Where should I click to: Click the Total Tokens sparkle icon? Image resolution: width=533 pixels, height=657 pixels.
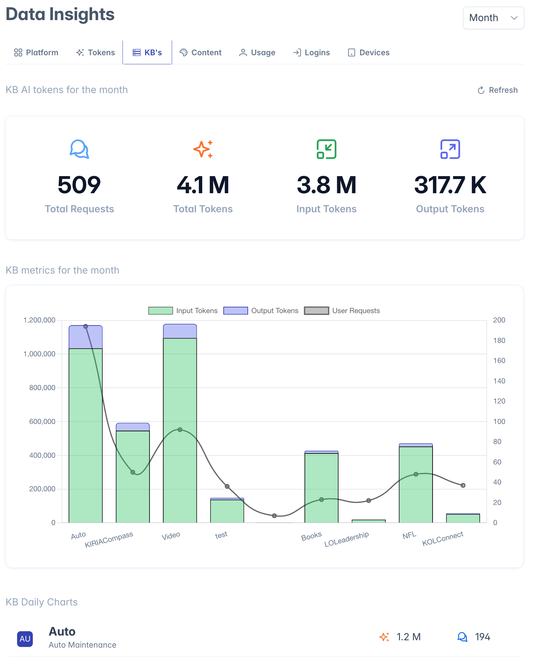coord(203,149)
